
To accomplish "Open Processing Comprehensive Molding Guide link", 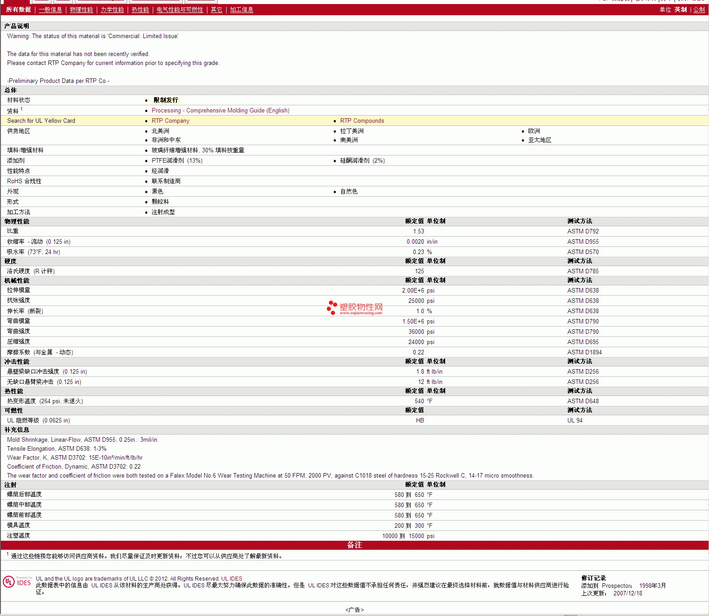I will click(220, 111).
